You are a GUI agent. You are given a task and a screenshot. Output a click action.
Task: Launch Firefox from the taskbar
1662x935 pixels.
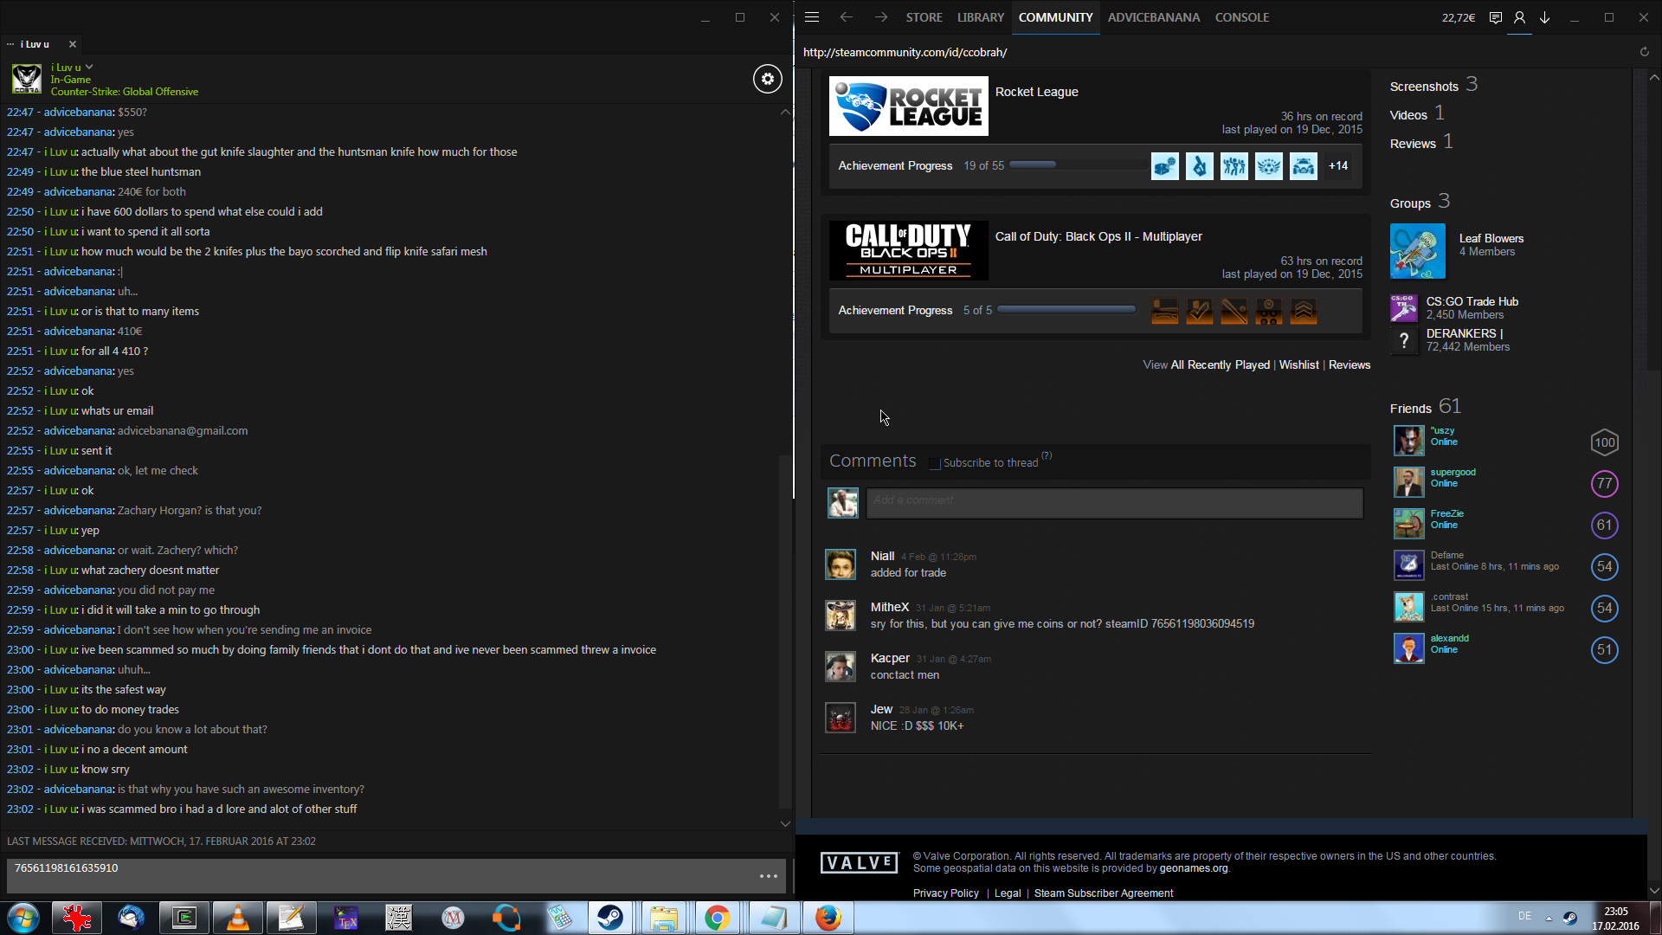[828, 918]
